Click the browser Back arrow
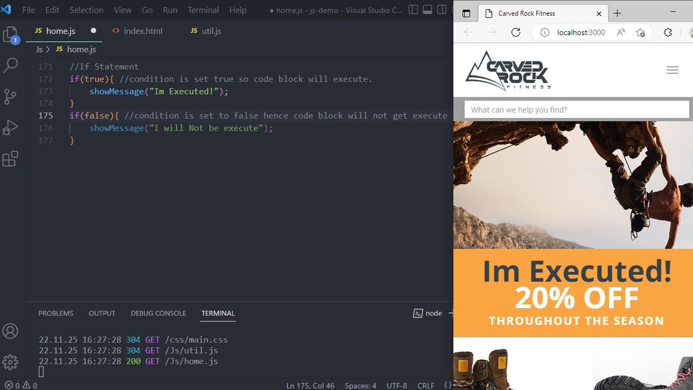Viewport: 693px width, 390px height. click(468, 32)
